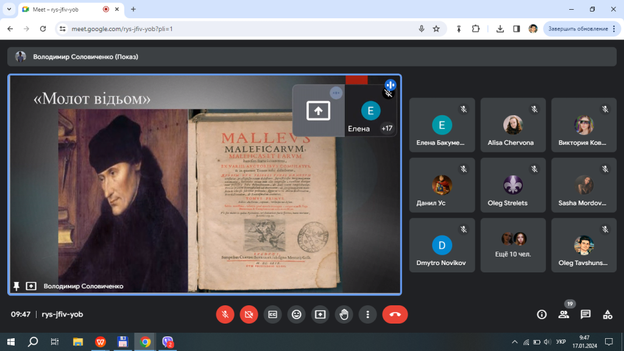
Task: Select Oleg Strelets participant tile
Action: tap(513, 185)
